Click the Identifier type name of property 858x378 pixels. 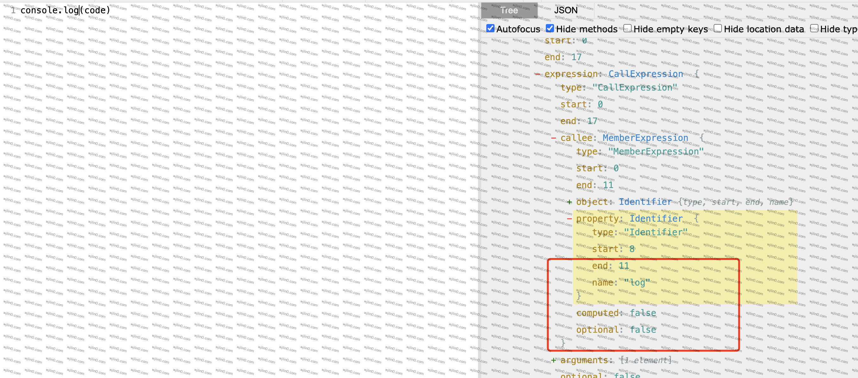click(x=656, y=219)
